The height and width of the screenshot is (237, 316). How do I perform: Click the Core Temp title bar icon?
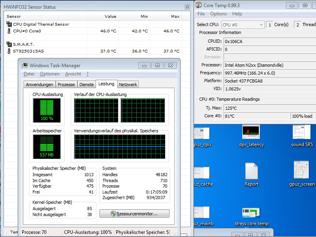point(199,5)
